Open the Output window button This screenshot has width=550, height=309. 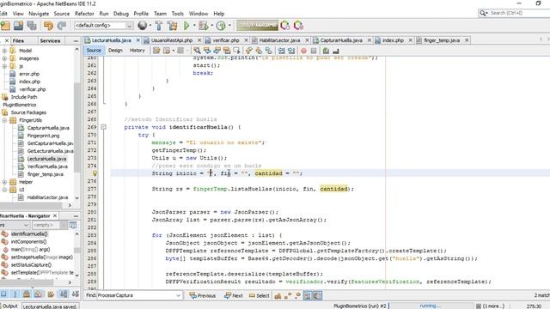tap(9, 306)
